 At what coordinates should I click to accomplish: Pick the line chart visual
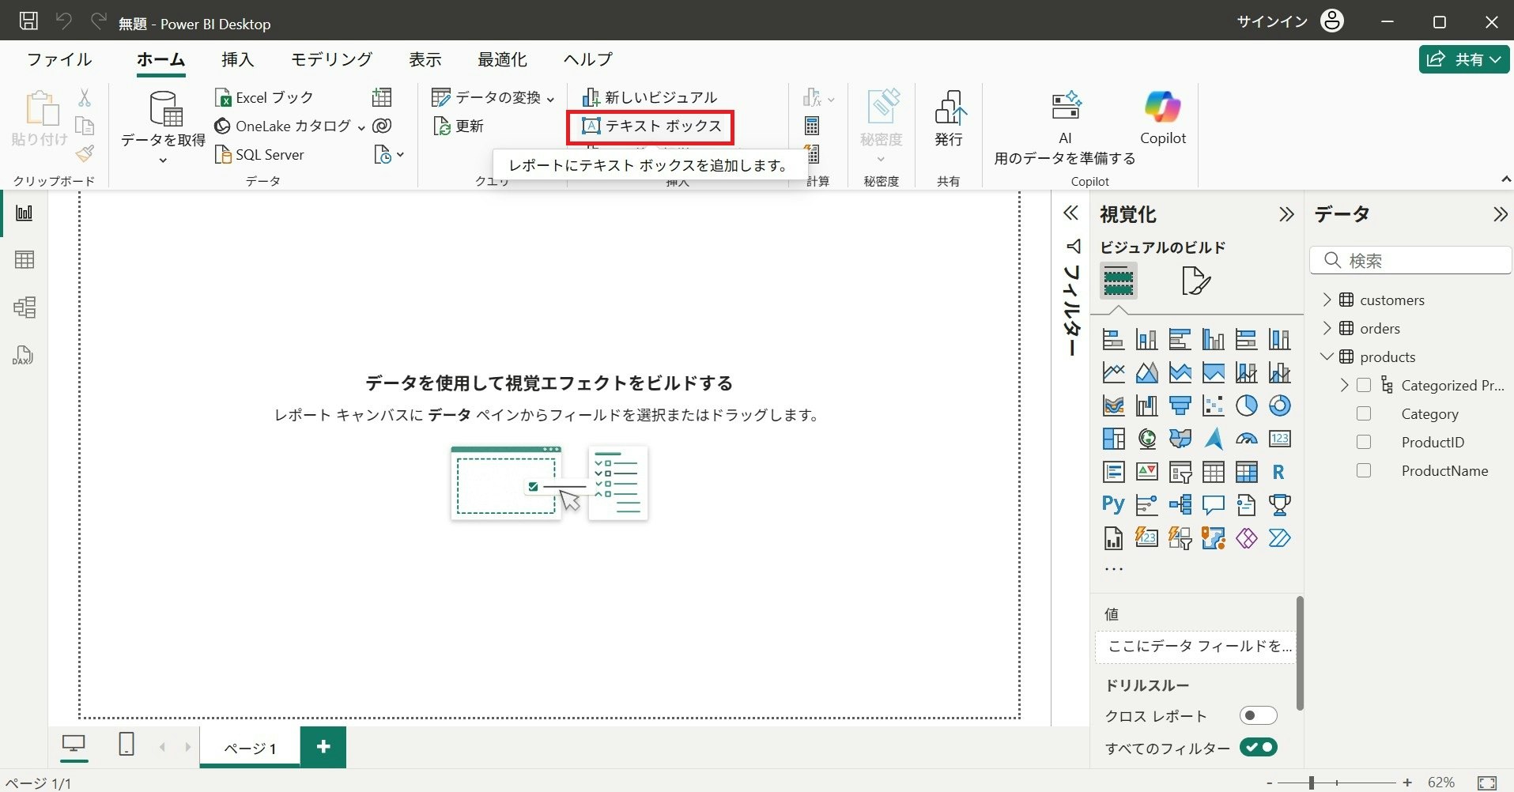(x=1113, y=372)
